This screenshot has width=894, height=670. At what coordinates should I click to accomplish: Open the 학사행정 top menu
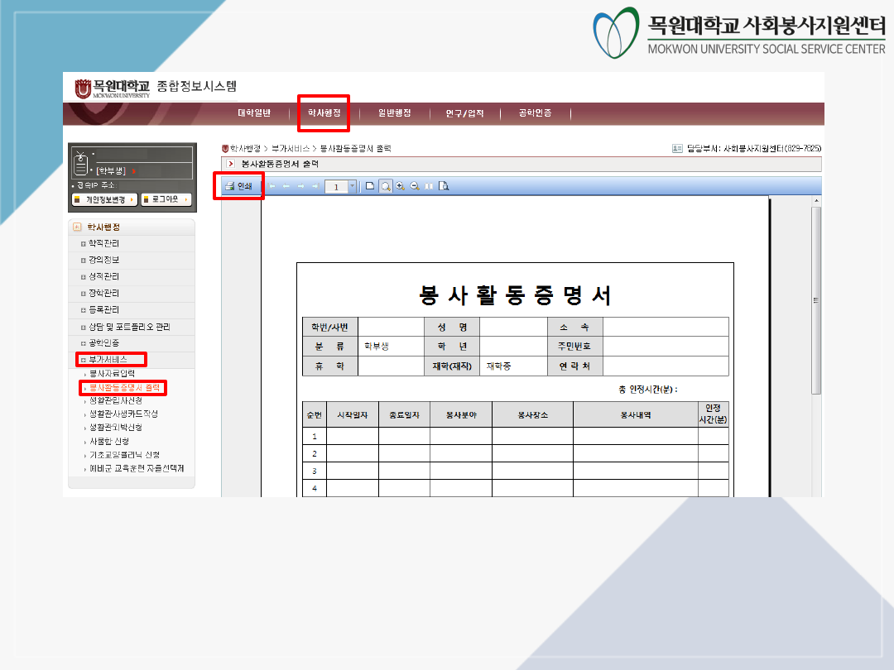pyautogui.click(x=324, y=113)
